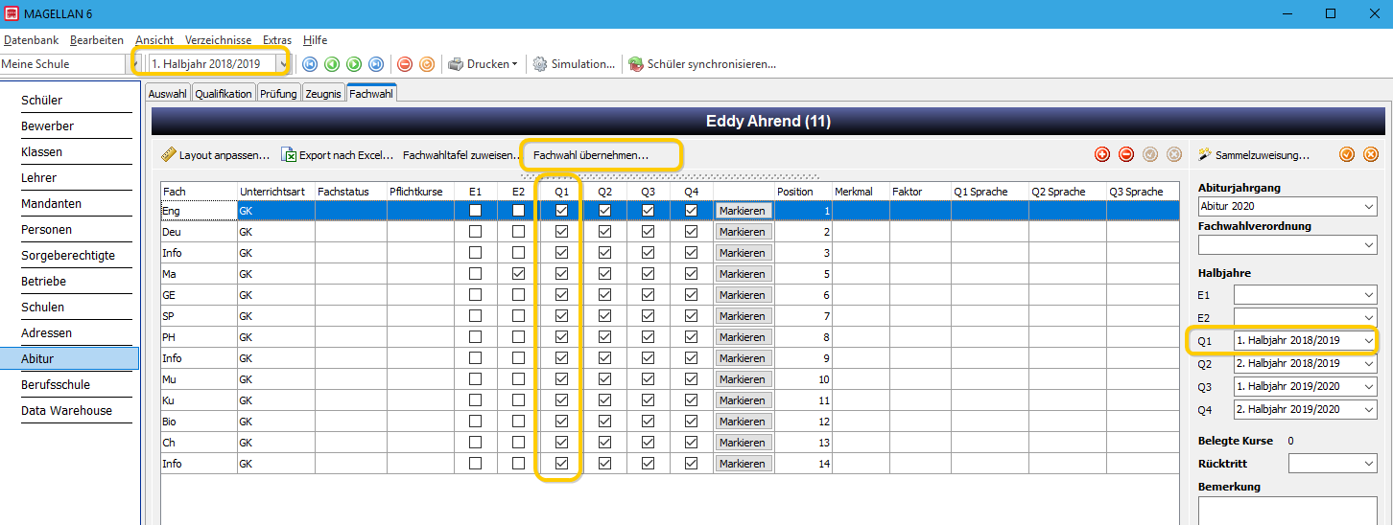Go to next record using green forward arrow
This screenshot has width=1393, height=525.
(x=354, y=64)
